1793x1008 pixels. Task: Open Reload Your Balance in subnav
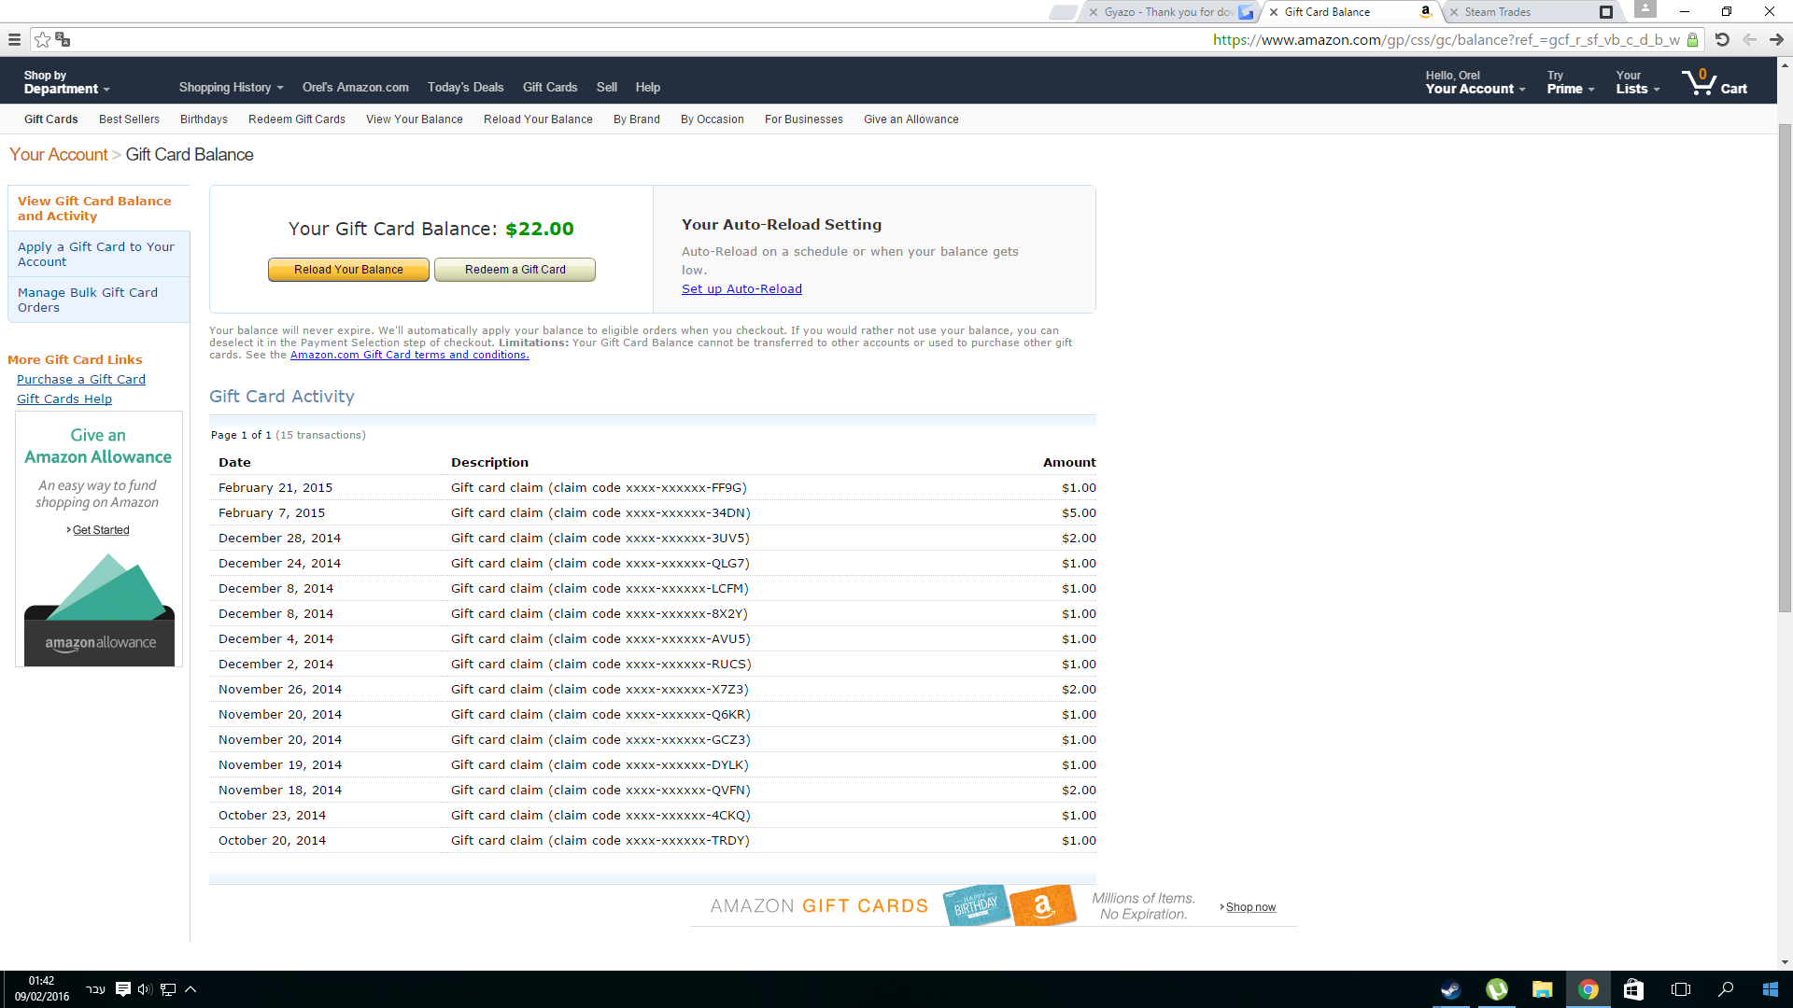click(538, 119)
